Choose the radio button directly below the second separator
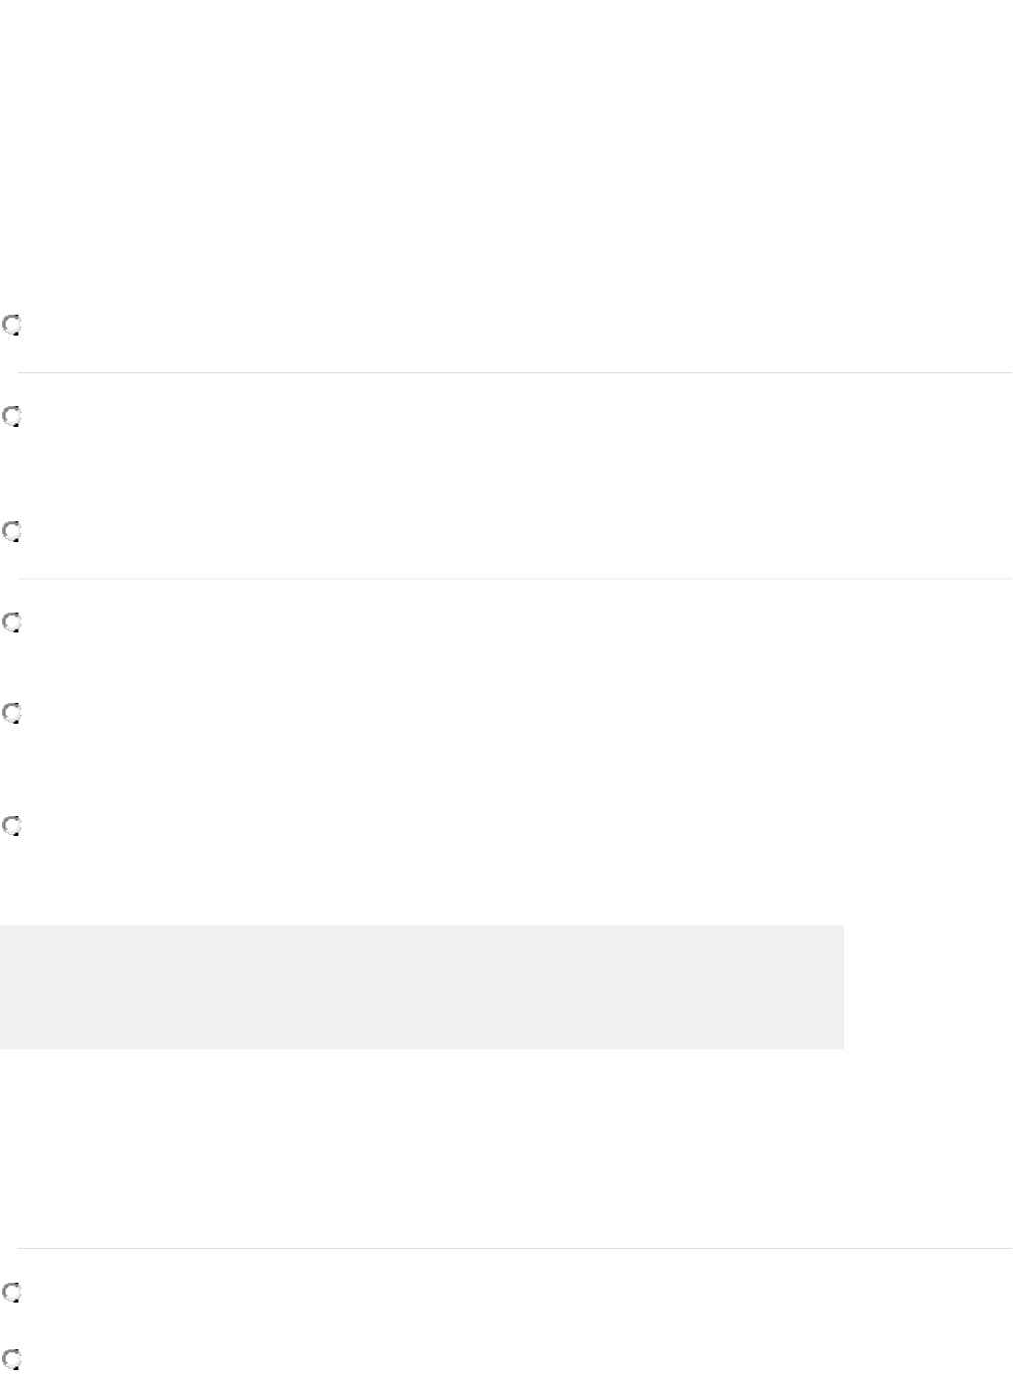 [x=12, y=623]
